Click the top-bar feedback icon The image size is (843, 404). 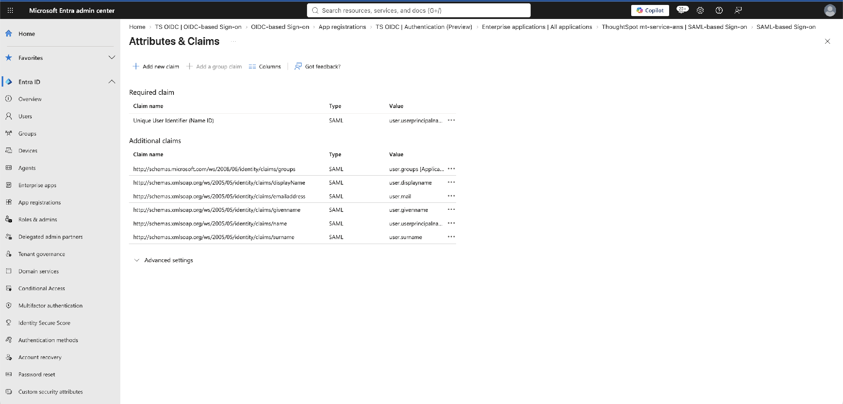point(738,10)
